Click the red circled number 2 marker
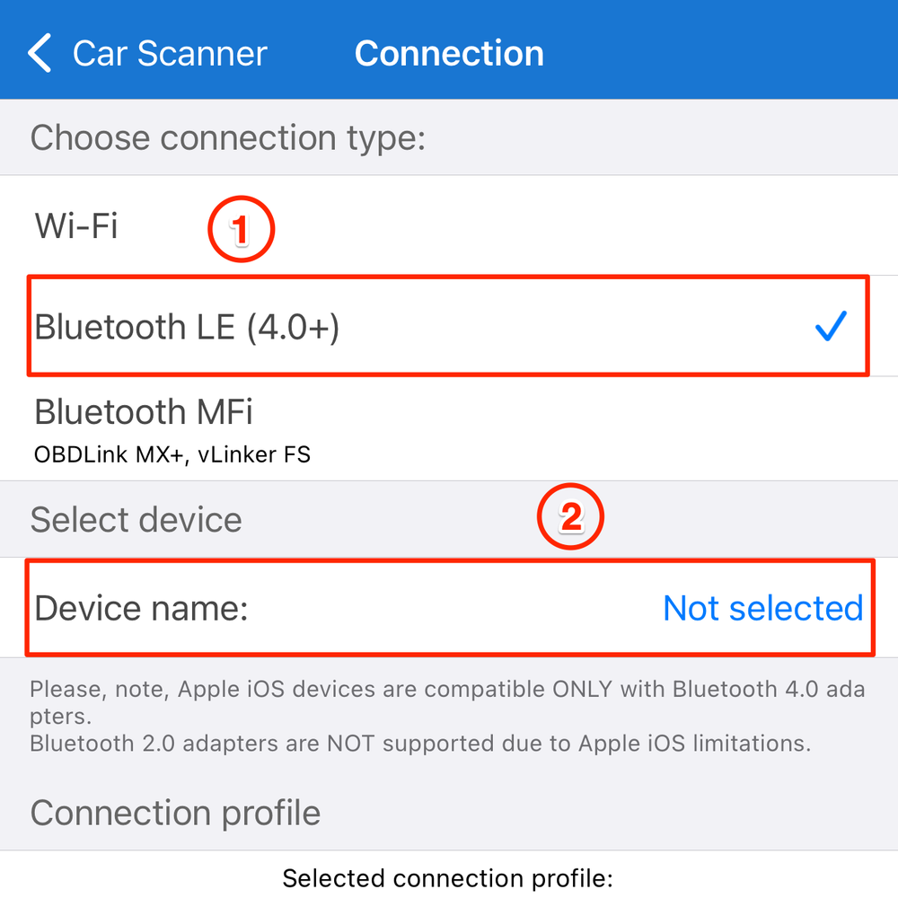898x898 pixels. (570, 518)
